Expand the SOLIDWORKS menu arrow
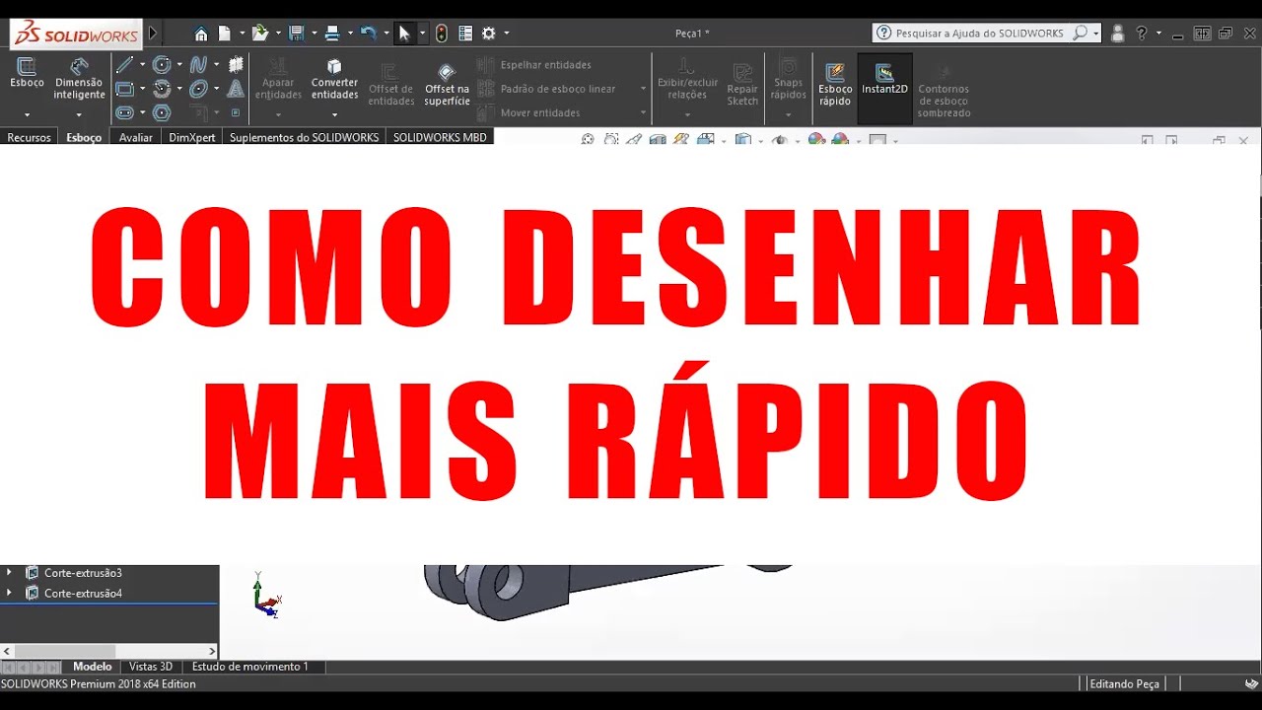 click(x=153, y=34)
